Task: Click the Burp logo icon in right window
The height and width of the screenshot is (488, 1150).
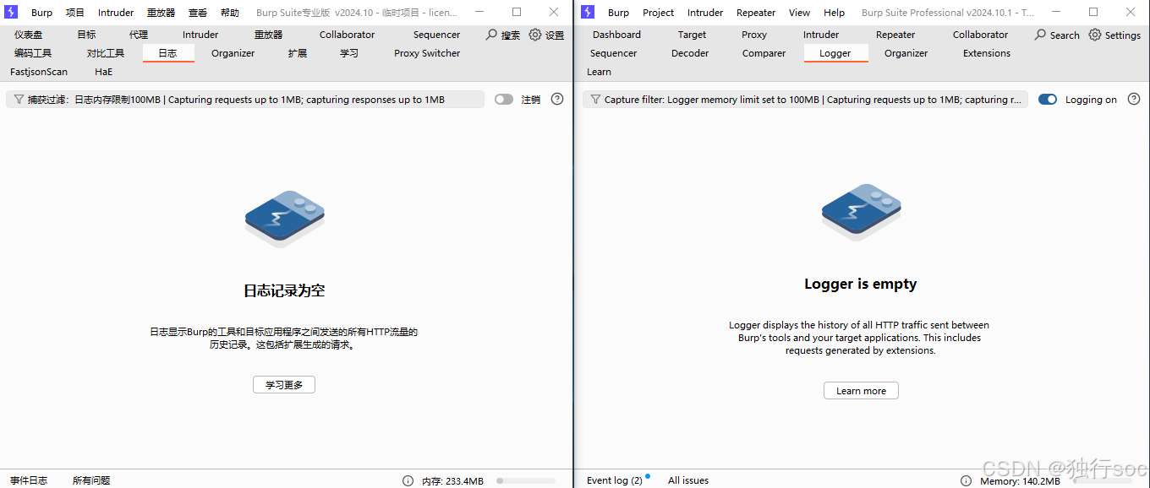Action: point(588,12)
